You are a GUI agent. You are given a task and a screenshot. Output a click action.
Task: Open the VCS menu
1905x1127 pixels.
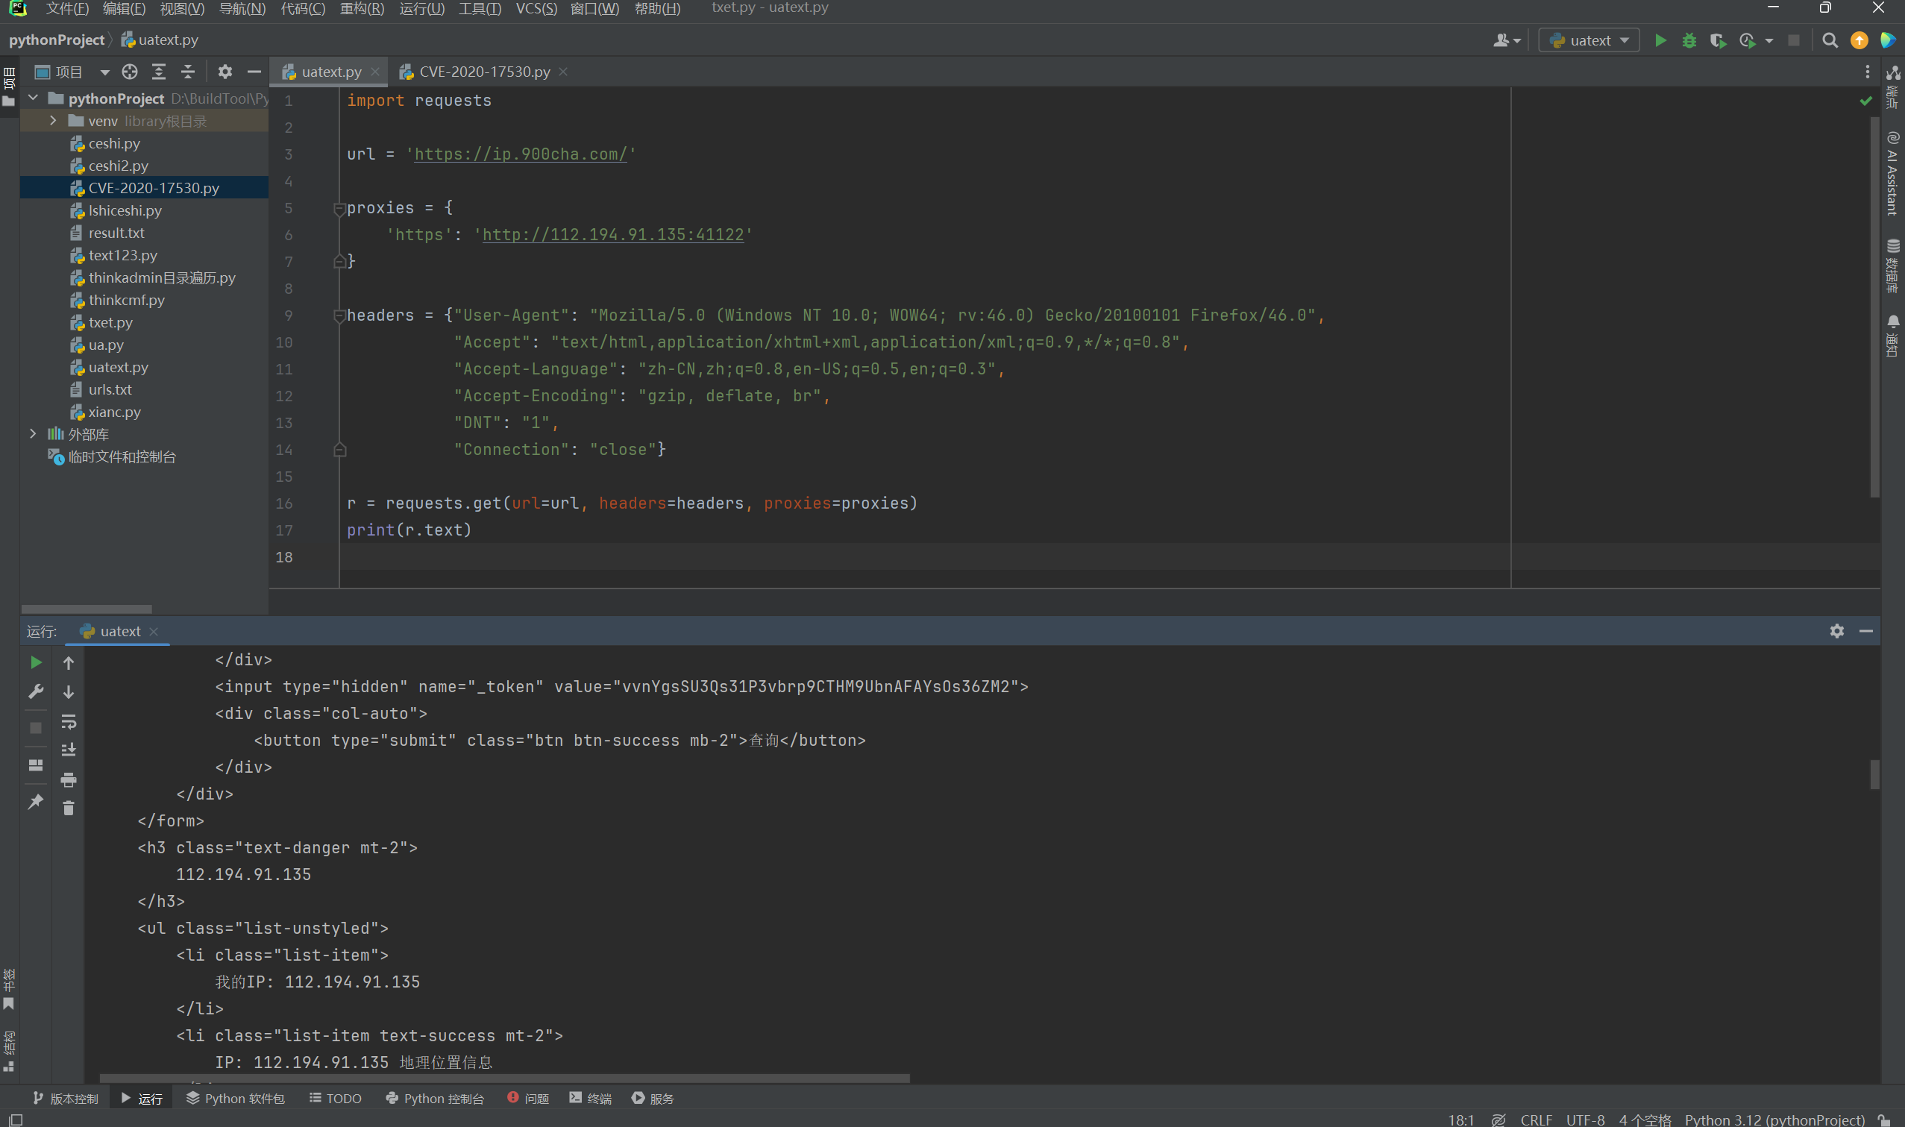pos(536,8)
